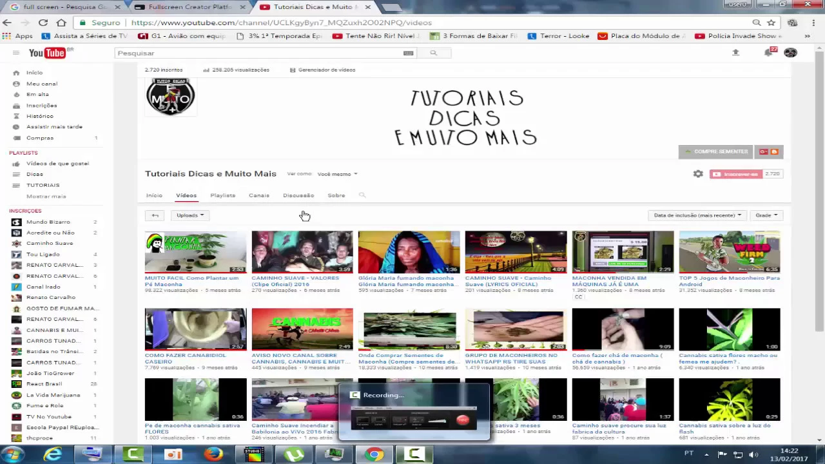Open the Grade view dropdown
This screenshot has height=464, width=825.
766,215
